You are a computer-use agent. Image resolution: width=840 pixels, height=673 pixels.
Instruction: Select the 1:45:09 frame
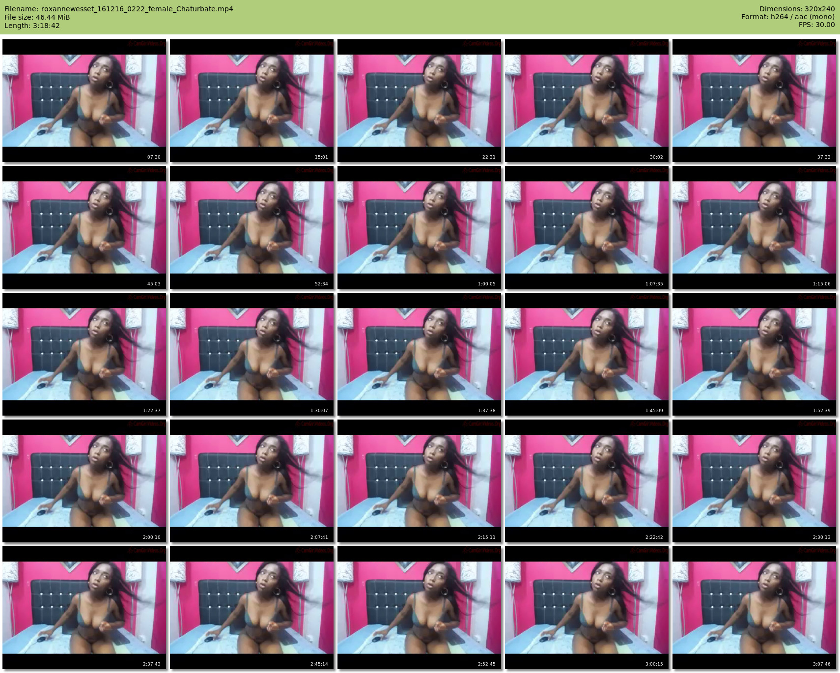[587, 354]
